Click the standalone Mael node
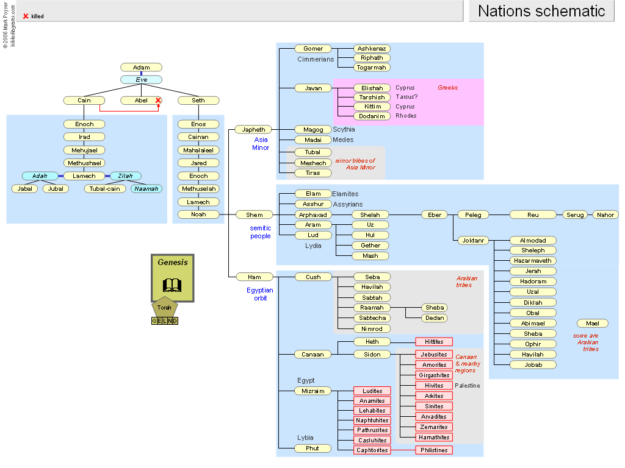This screenshot has width=625, height=468. click(592, 324)
